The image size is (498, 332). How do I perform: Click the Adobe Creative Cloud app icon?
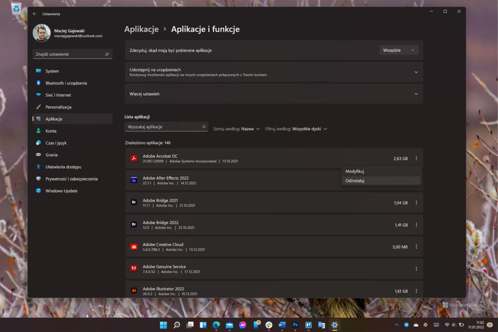tap(134, 246)
